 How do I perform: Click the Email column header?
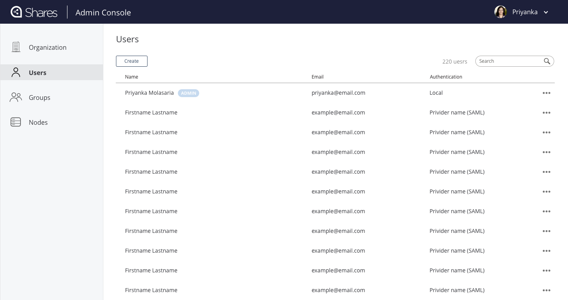pyautogui.click(x=318, y=77)
